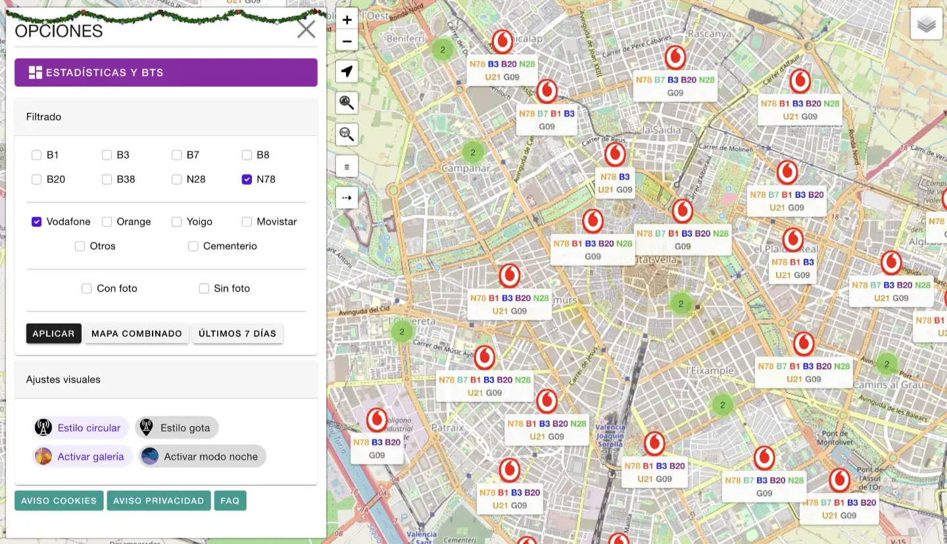Open the antenna search tool
The width and height of the screenshot is (947, 544).
347,134
